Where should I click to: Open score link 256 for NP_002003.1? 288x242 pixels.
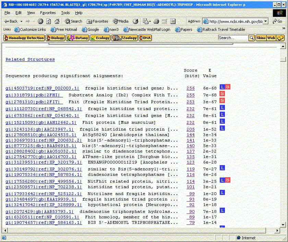click(x=190, y=88)
